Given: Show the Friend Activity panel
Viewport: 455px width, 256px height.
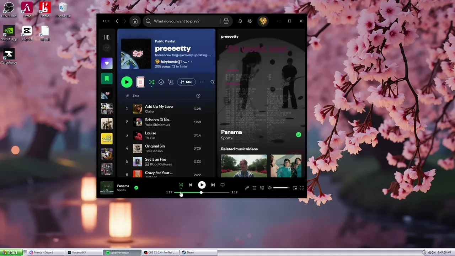Looking at the screenshot, I should pos(250,21).
